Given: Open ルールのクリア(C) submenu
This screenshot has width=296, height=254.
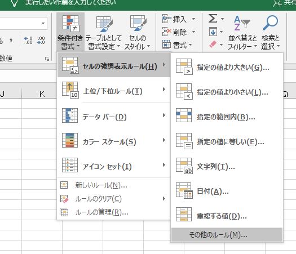Looking at the screenshot, I should 114,199.
